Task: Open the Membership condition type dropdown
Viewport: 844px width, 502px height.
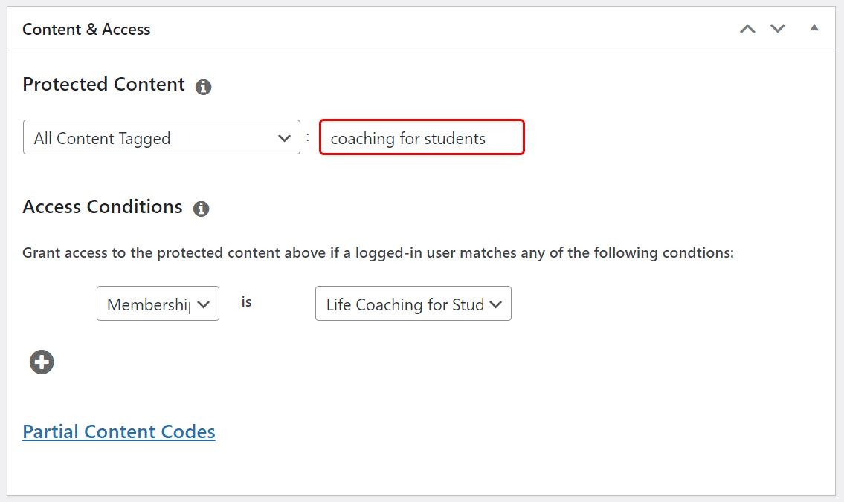Action: 158,304
